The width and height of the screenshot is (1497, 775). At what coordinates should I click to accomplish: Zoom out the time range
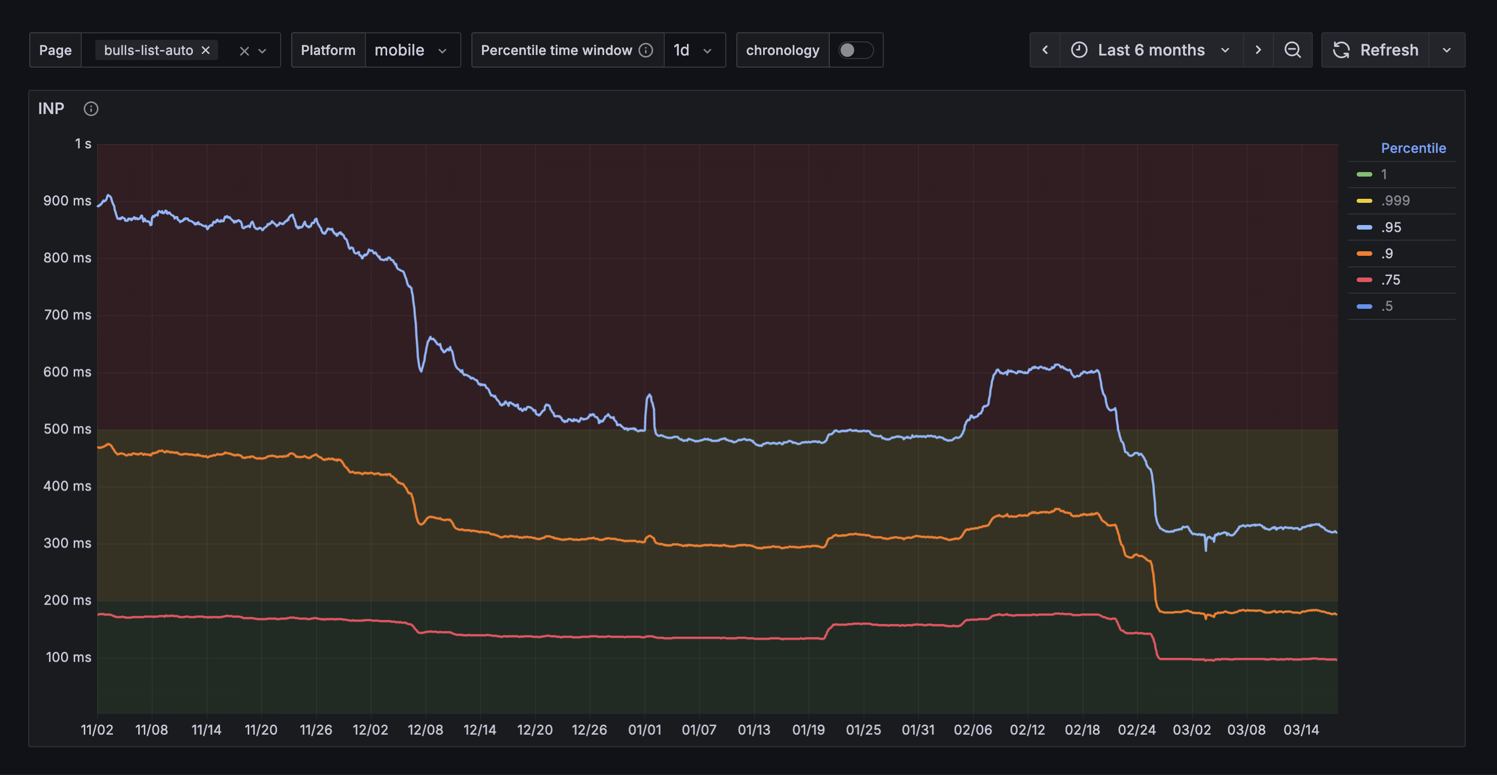point(1292,50)
